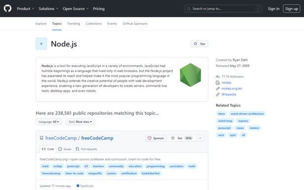Select the Code tab of freeCodeCamp

[x=48, y=149]
